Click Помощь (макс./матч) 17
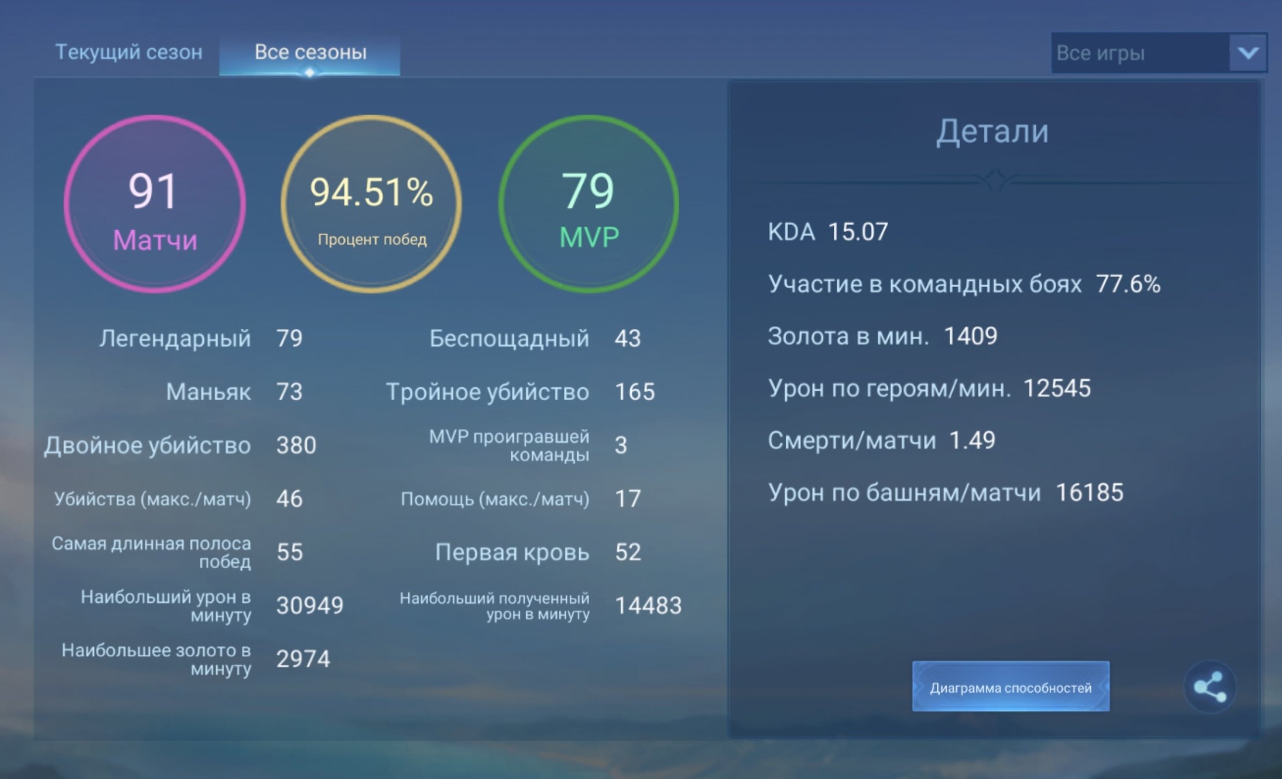 pyautogui.click(x=521, y=498)
